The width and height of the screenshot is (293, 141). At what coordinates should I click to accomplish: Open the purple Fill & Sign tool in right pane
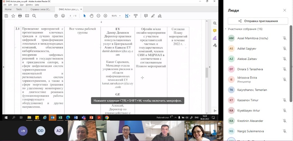click(215, 38)
